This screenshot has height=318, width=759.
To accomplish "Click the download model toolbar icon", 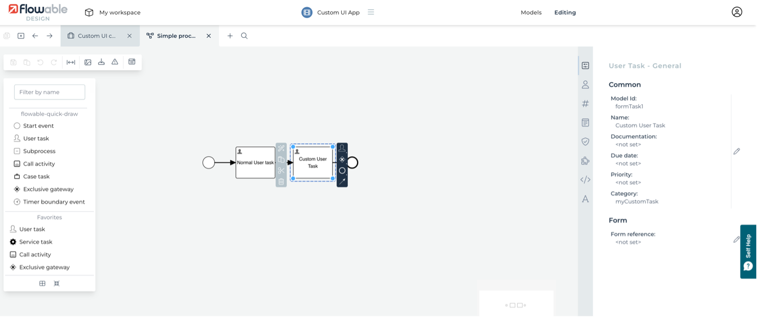I will [x=101, y=62].
